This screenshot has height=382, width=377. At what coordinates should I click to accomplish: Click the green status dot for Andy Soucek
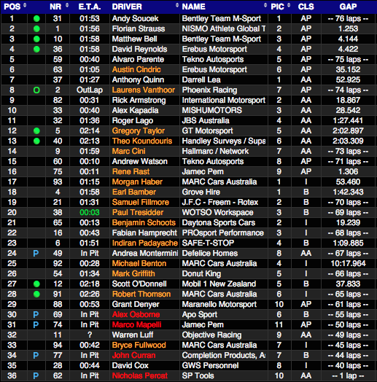pos(36,19)
